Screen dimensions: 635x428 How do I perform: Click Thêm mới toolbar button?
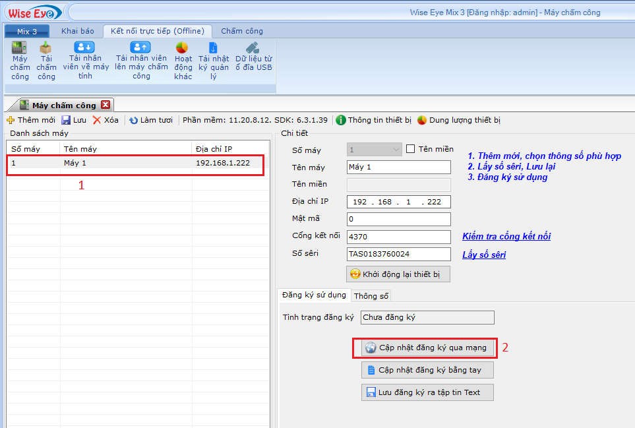(31, 120)
